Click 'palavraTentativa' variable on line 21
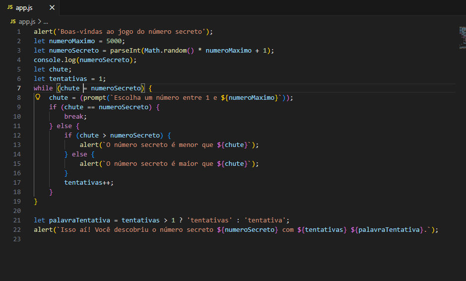 click(79, 220)
